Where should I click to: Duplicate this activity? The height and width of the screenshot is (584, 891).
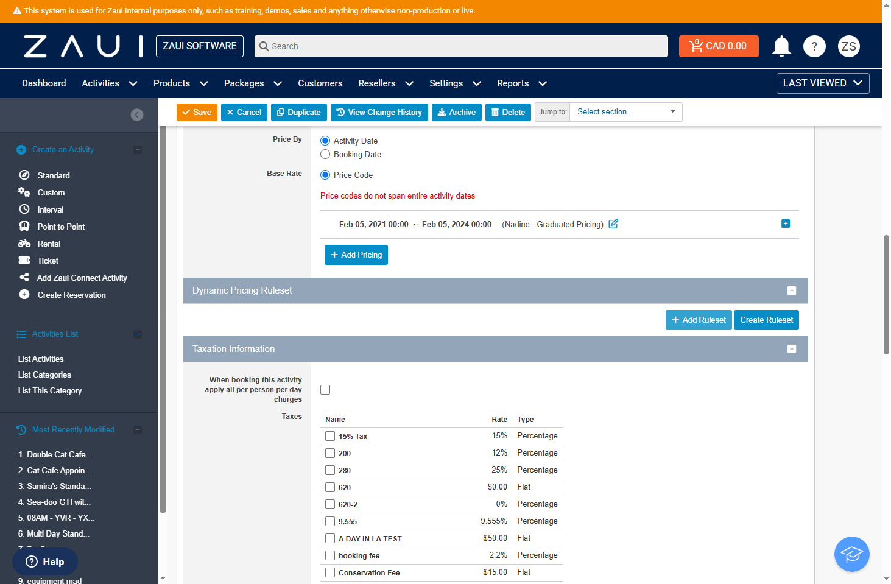click(x=299, y=112)
